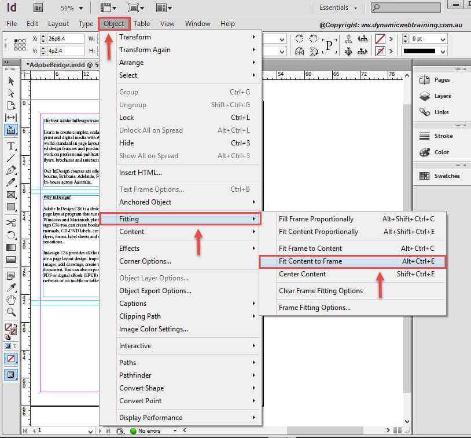This screenshot has width=471, height=438.
Task: Select the Gradient Feather tool
Action: pyautogui.click(x=11, y=260)
